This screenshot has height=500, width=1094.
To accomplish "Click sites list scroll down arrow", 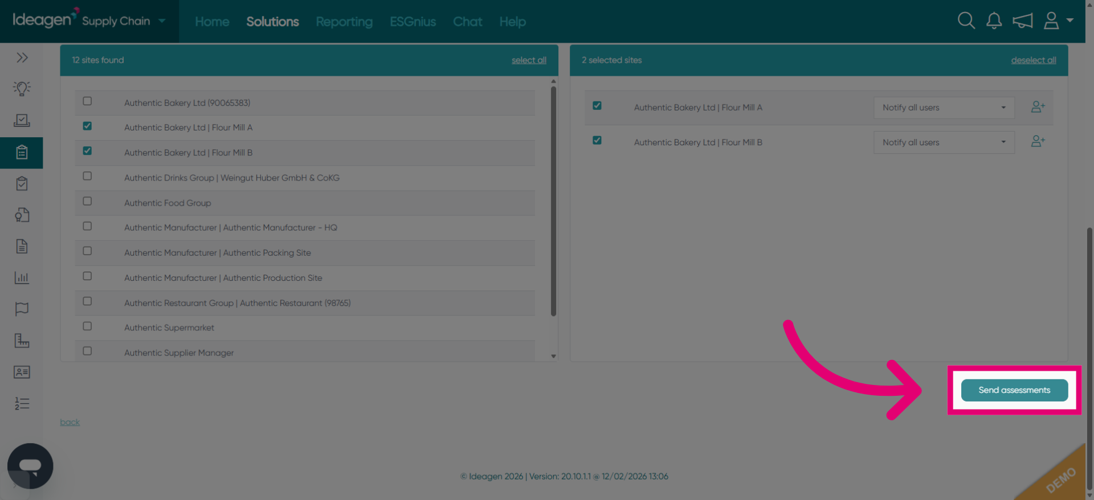I will coord(553,356).
